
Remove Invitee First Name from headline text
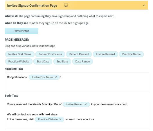point(56,77)
